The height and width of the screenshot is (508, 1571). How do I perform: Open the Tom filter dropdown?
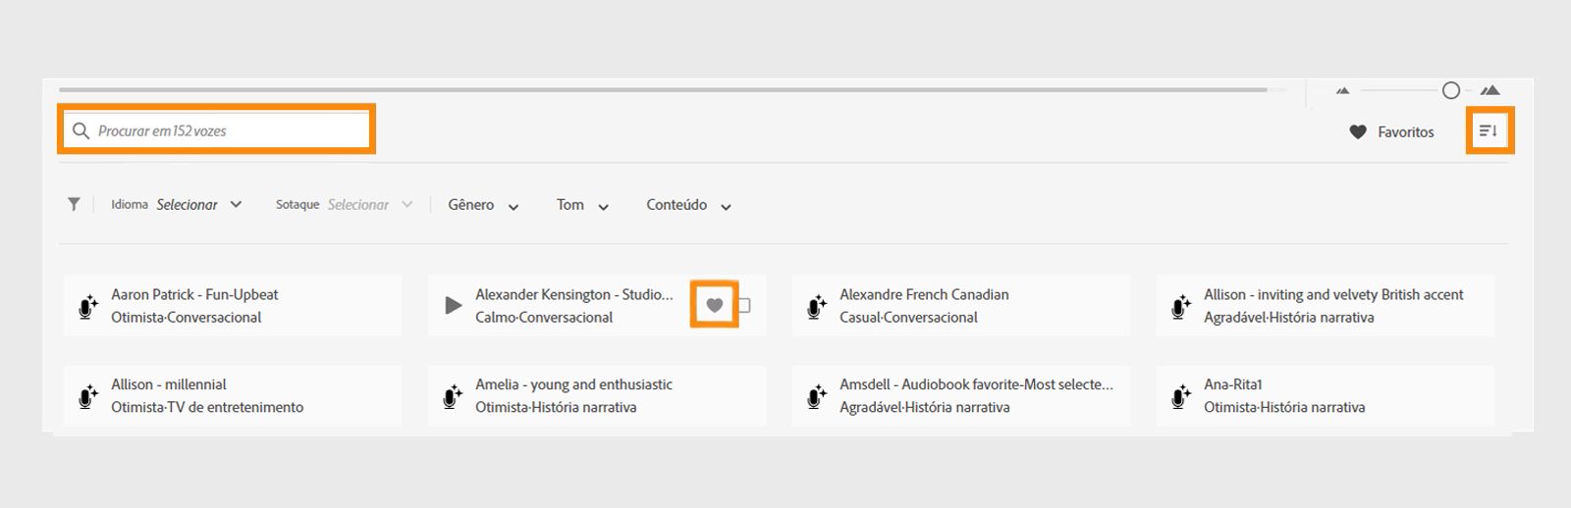tap(582, 205)
